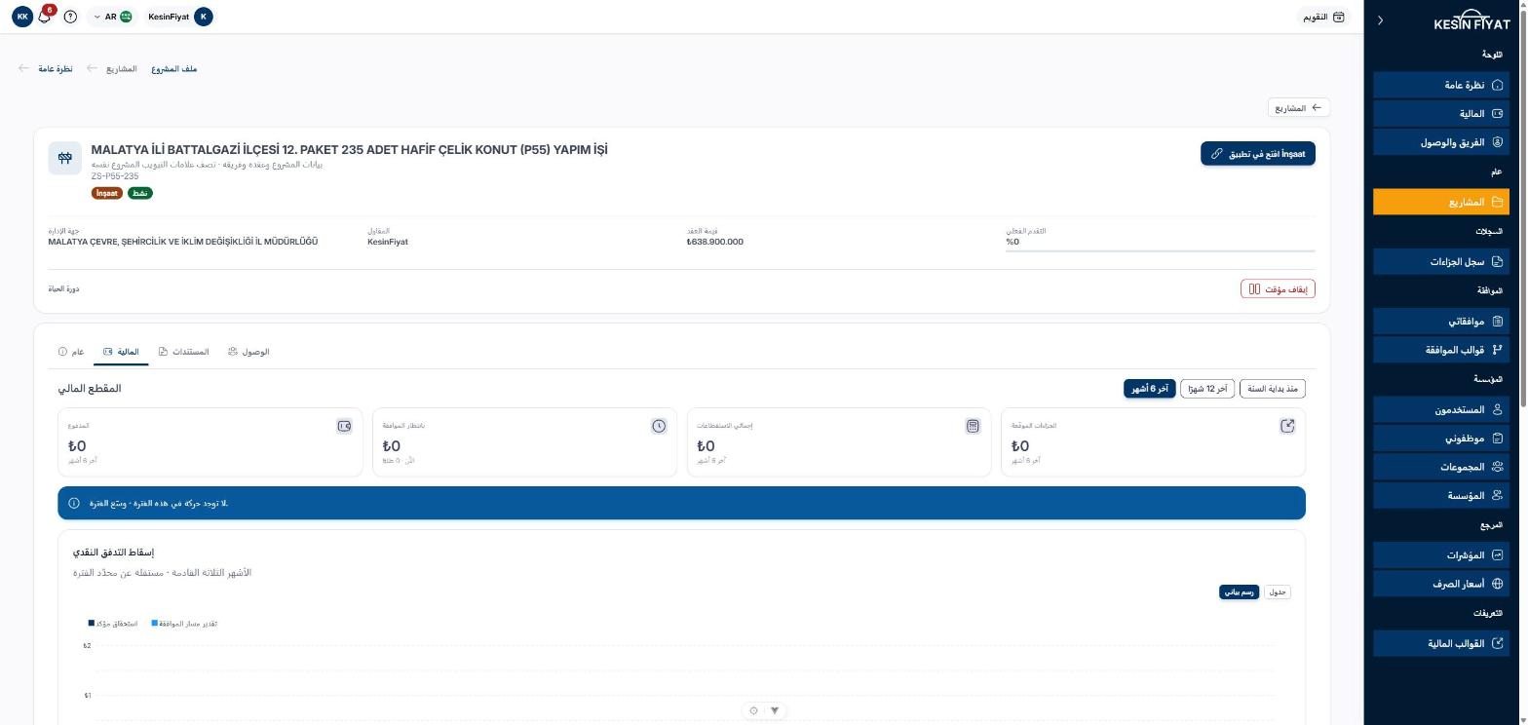
Task: Switch to the الوصول tab
Action: coord(248,351)
